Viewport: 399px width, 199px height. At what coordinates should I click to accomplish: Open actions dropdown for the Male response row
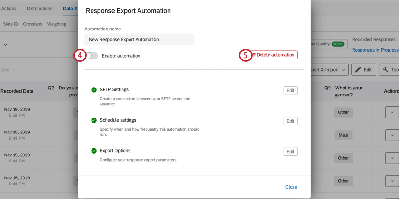[392, 135]
